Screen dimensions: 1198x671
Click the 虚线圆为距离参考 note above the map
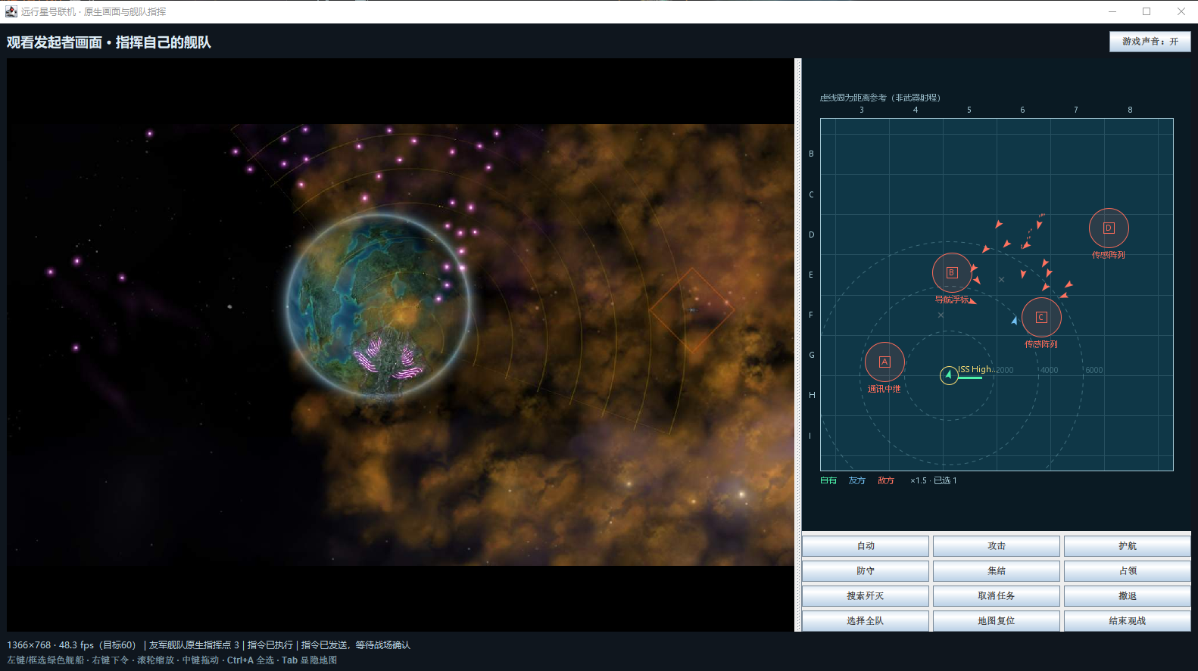[880, 98]
